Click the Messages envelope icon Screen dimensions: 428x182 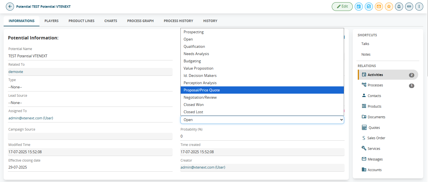click(364, 159)
